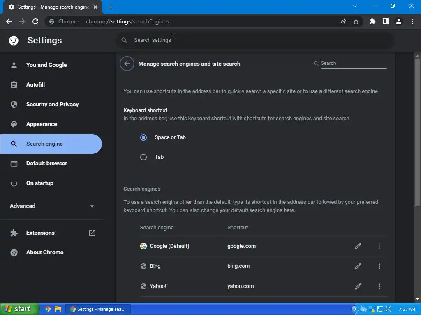Click the Google (Default) row name
421x315 pixels.
click(x=169, y=246)
